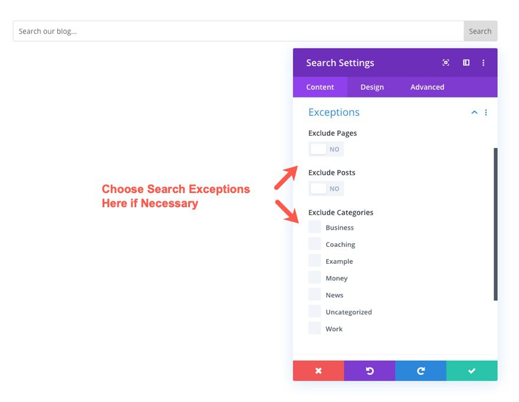
Task: Check the Uncategorized checkbox
Action: pyautogui.click(x=314, y=311)
